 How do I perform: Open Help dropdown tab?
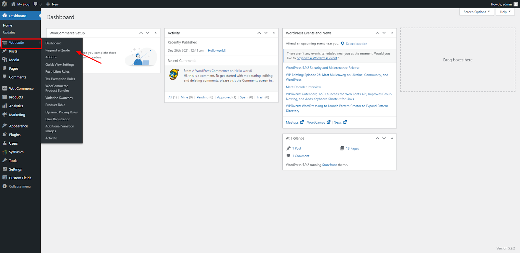(505, 12)
